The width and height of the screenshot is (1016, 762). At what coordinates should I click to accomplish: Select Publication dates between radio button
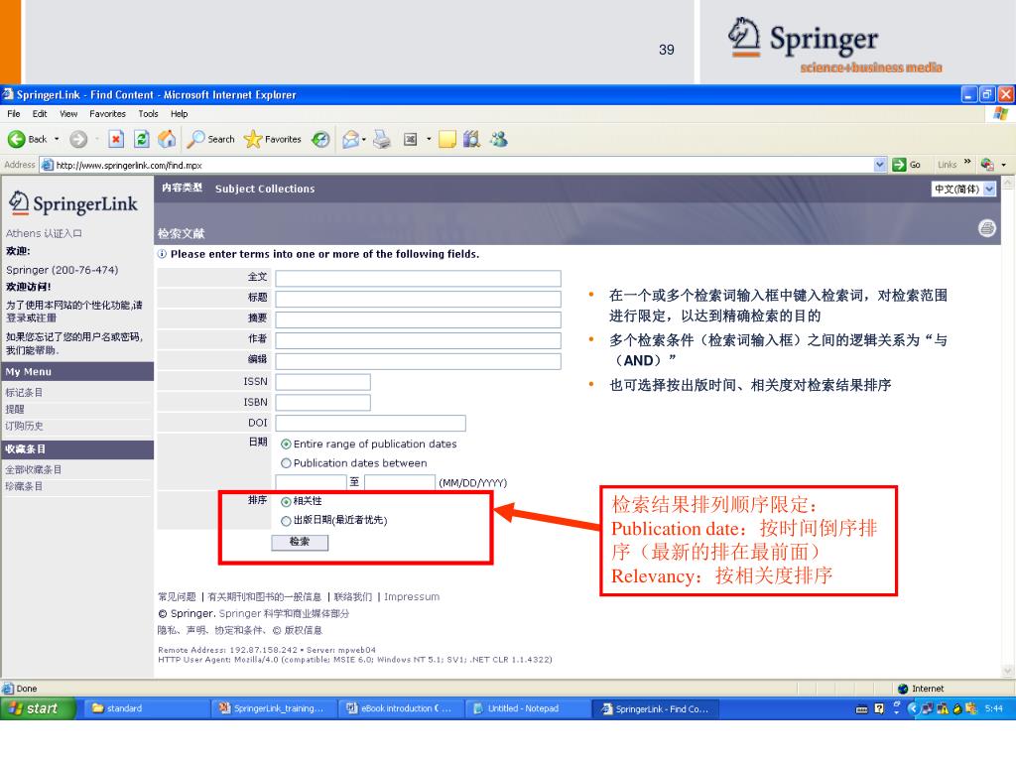coord(286,463)
